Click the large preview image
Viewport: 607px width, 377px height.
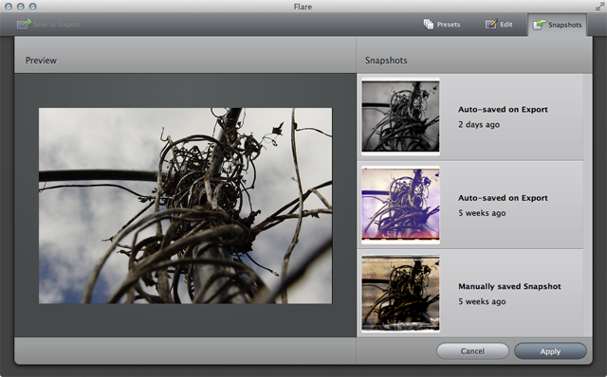186,206
